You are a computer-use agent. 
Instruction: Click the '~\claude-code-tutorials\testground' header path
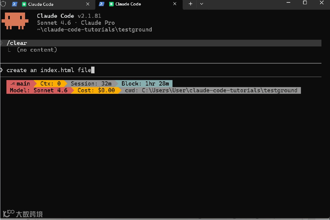95,29
